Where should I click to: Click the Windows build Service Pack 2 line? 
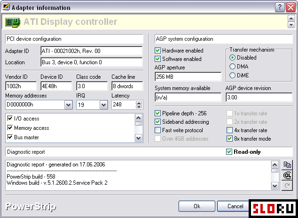pyautogui.click(x=57, y=183)
